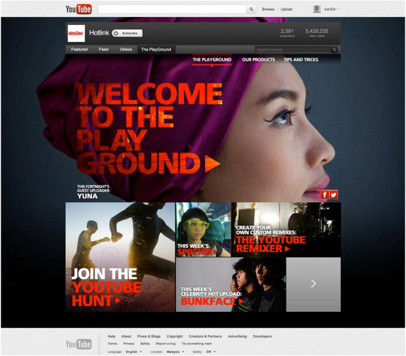Click the channel search magnifier icon
The height and width of the screenshot is (356, 406).
[x=334, y=50]
